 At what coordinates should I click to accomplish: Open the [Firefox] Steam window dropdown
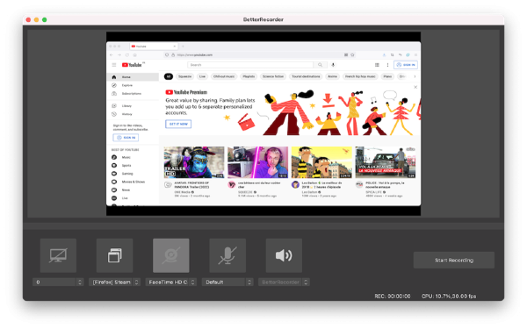(114, 282)
